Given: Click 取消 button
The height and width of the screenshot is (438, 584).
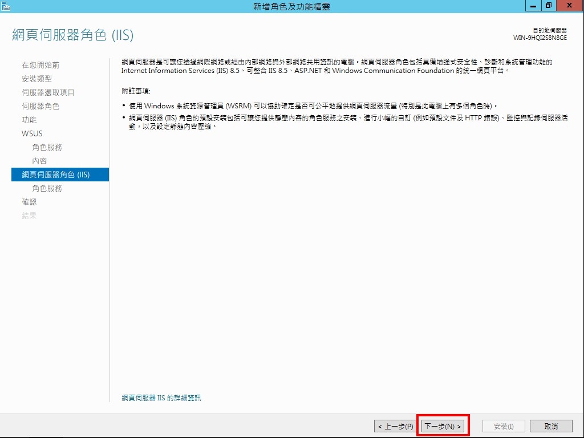Looking at the screenshot, I should [551, 426].
